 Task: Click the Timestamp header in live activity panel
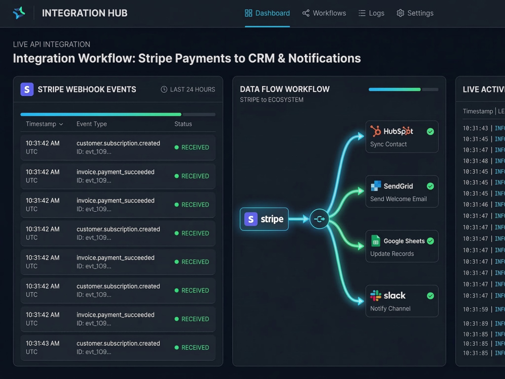pyautogui.click(x=478, y=111)
